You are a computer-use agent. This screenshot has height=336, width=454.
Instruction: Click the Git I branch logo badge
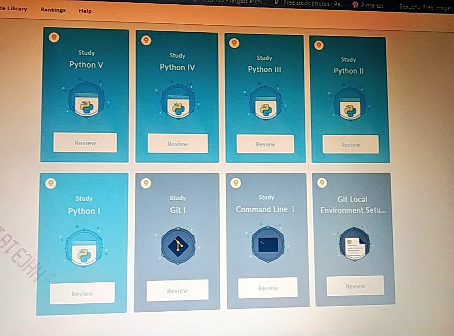click(x=178, y=245)
